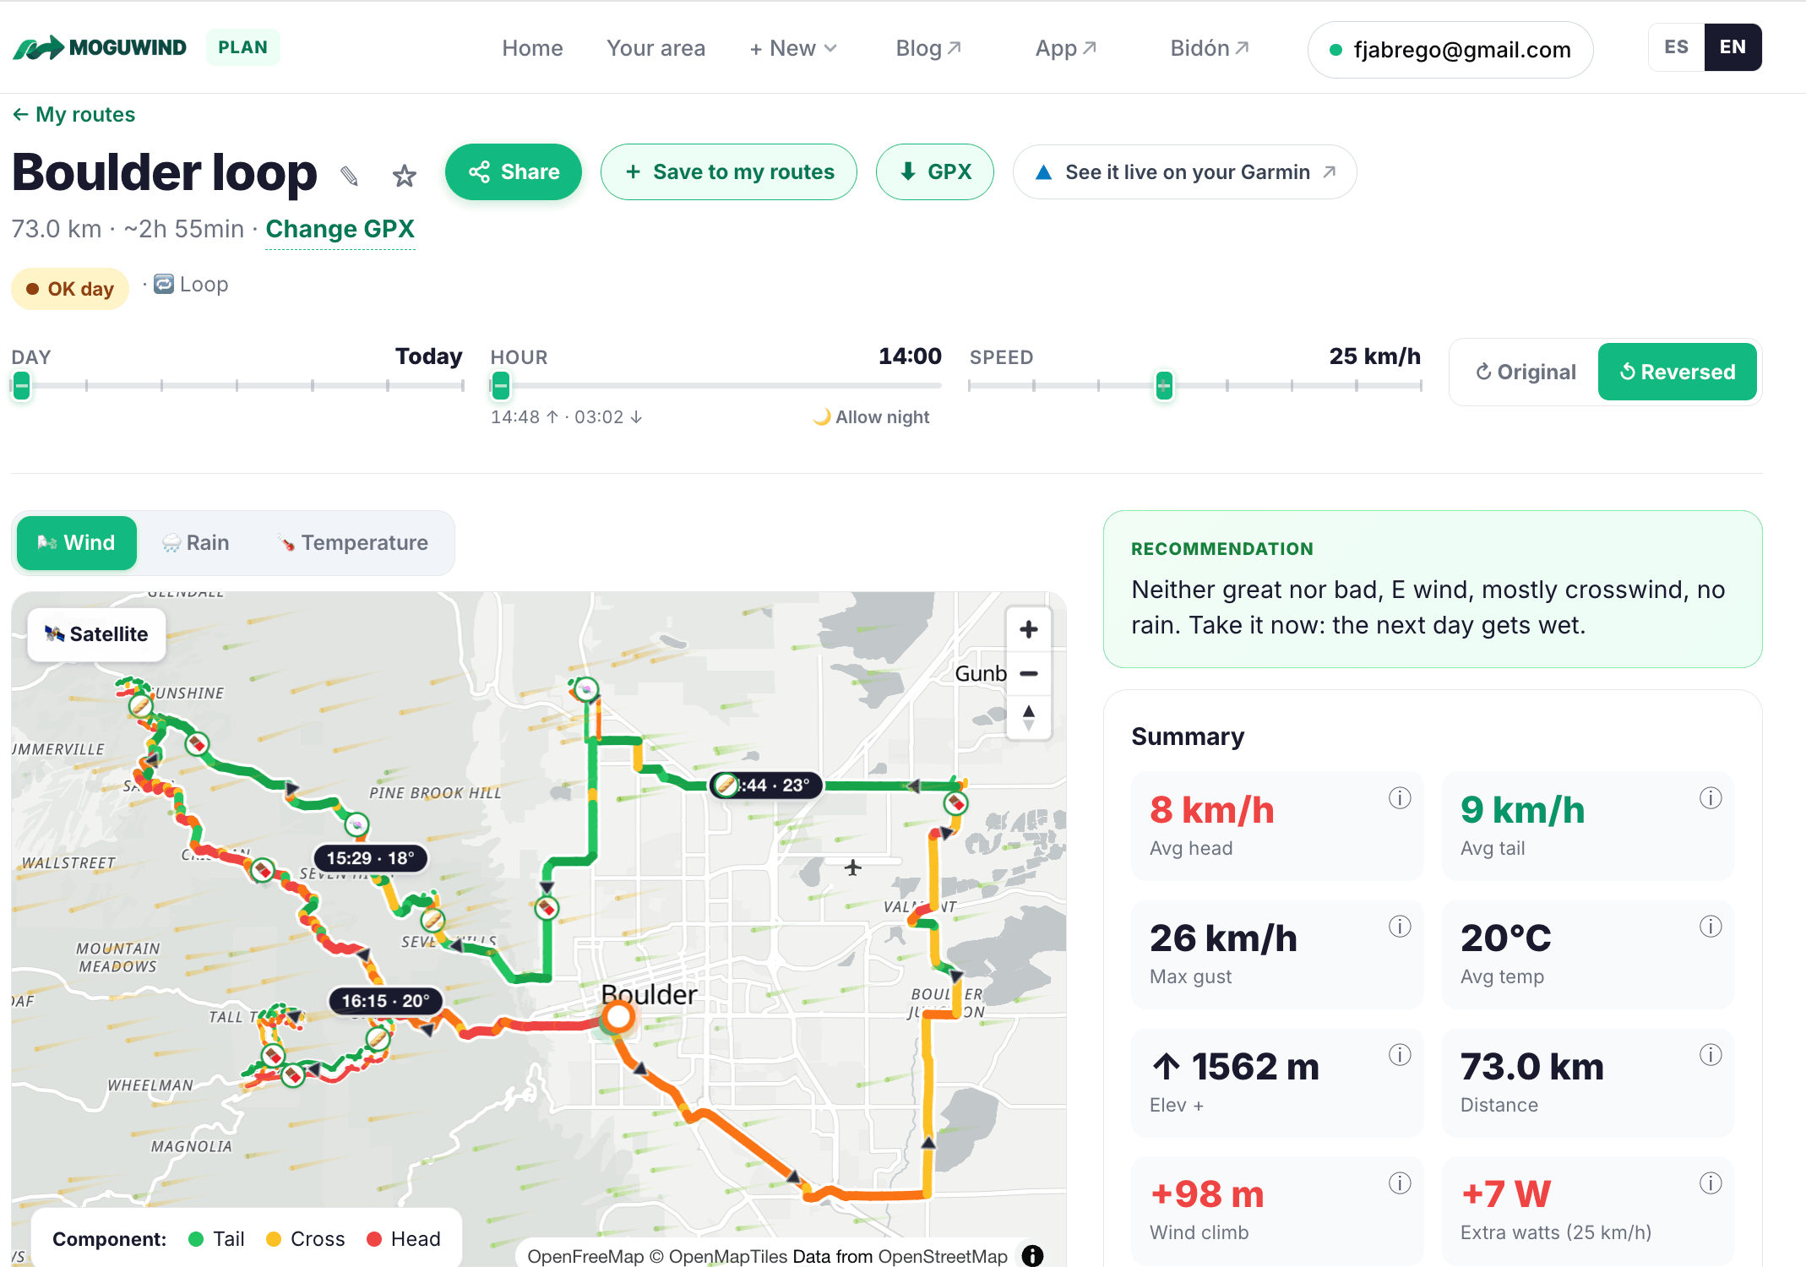Open info for Elev + stat
The height and width of the screenshot is (1267, 1806).
click(x=1400, y=1055)
